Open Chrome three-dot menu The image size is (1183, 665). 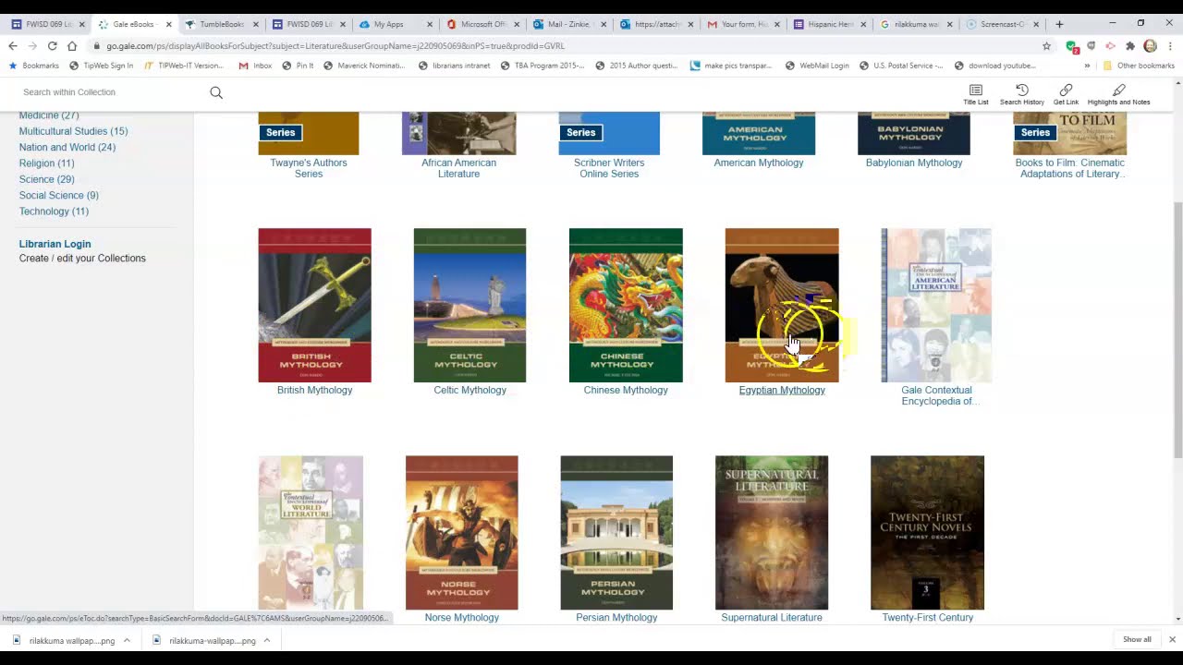(1170, 45)
